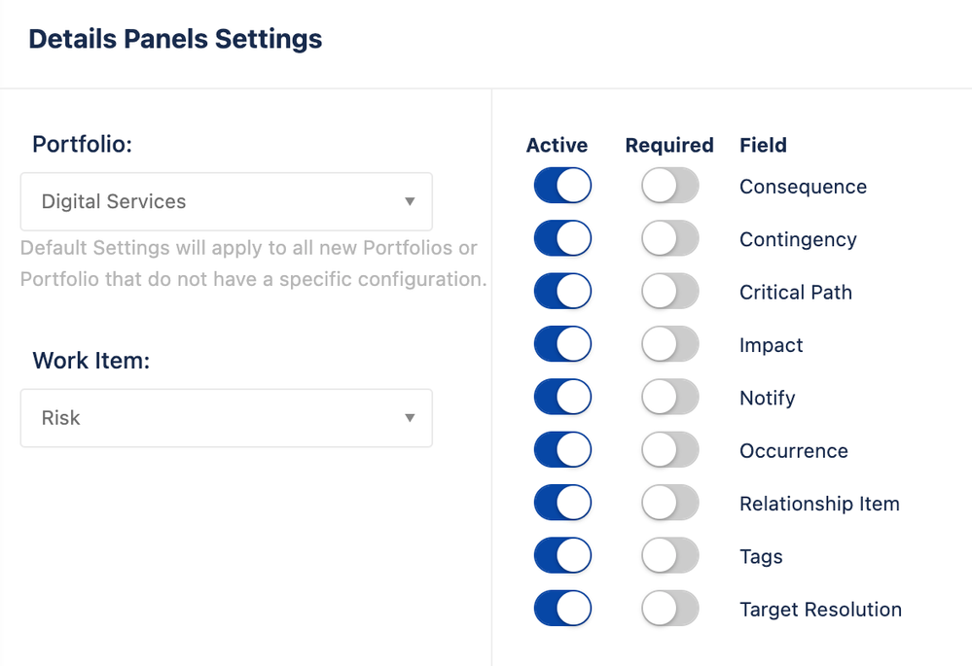Require the Target Resolution field
The image size is (972, 666).
pos(669,609)
